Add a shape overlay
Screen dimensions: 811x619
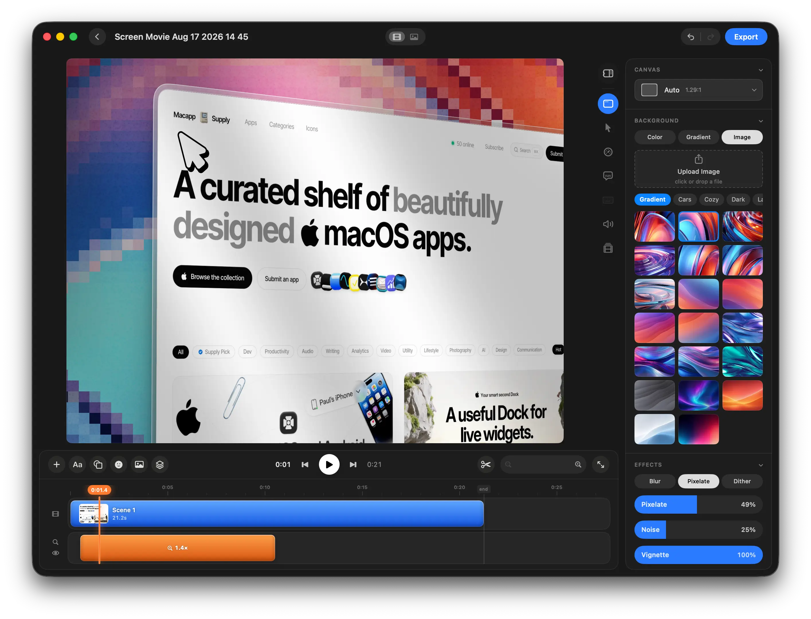point(98,465)
